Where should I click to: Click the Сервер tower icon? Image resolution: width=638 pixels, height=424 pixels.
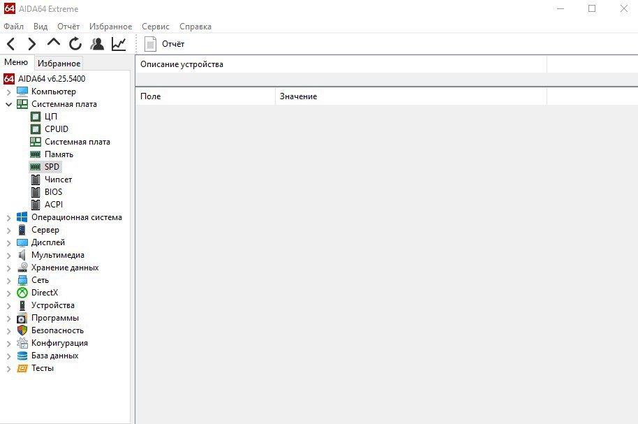[x=22, y=230]
